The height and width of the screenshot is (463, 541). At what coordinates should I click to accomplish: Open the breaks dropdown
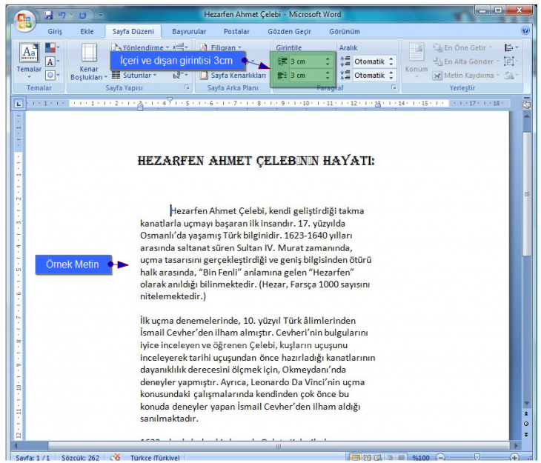pyautogui.click(x=180, y=47)
